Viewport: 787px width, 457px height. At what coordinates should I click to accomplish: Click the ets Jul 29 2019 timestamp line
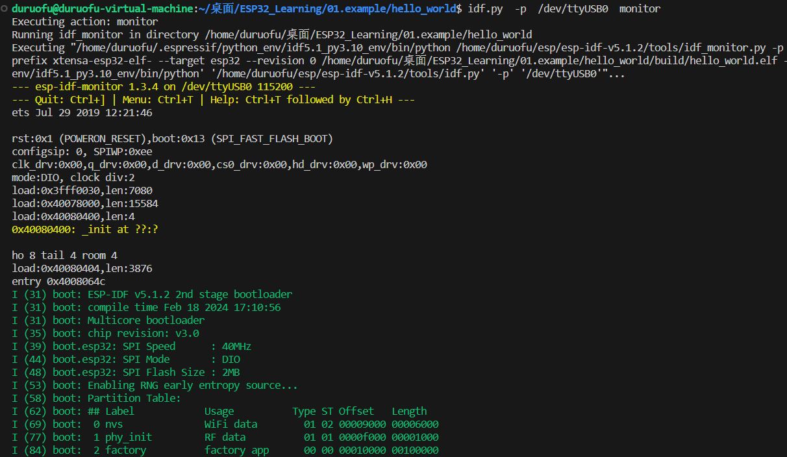82,113
